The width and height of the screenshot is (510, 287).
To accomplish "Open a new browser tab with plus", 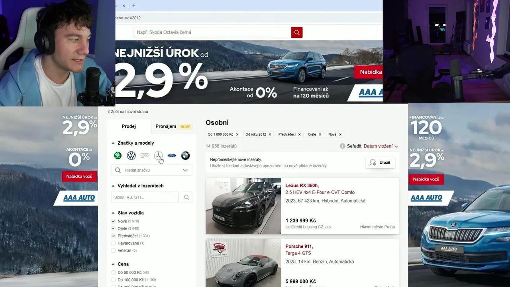I will tap(134, 6).
